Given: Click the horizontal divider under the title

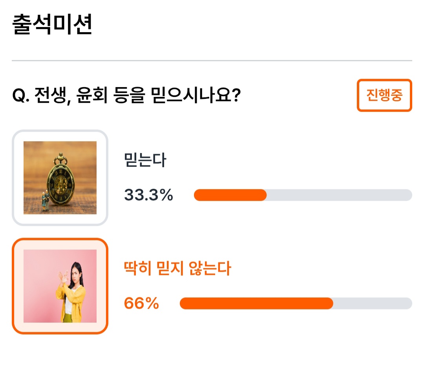Looking at the screenshot, I should 212,60.
